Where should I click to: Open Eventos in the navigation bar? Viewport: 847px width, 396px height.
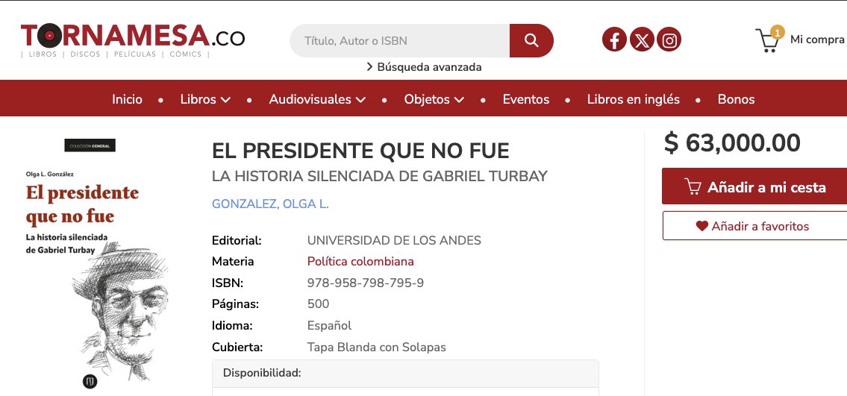(x=525, y=99)
